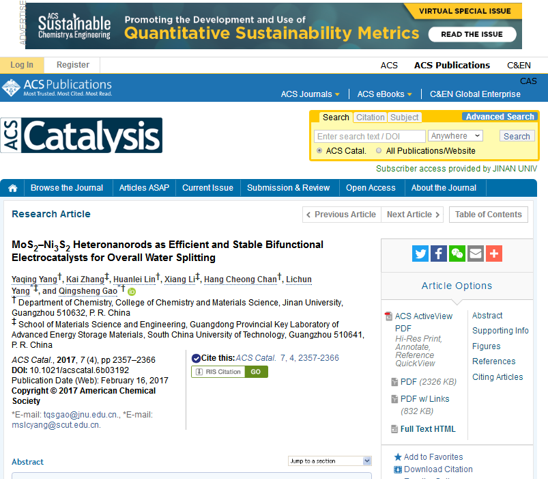Open Current Issue menu item

pos(207,188)
